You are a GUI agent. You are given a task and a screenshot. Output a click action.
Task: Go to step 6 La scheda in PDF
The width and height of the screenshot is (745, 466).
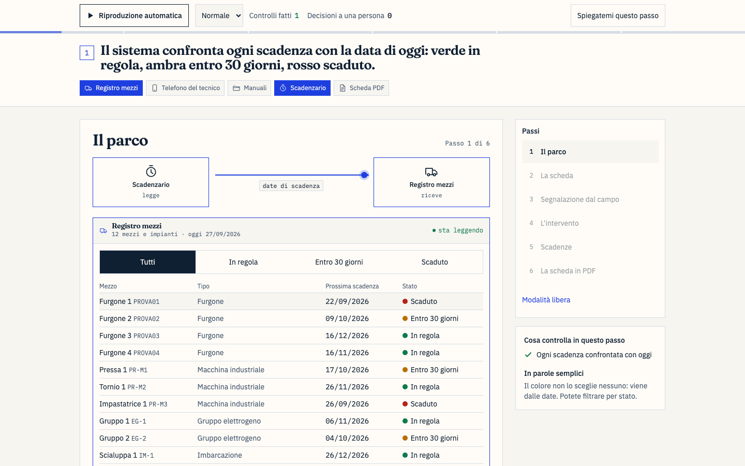(x=590, y=271)
